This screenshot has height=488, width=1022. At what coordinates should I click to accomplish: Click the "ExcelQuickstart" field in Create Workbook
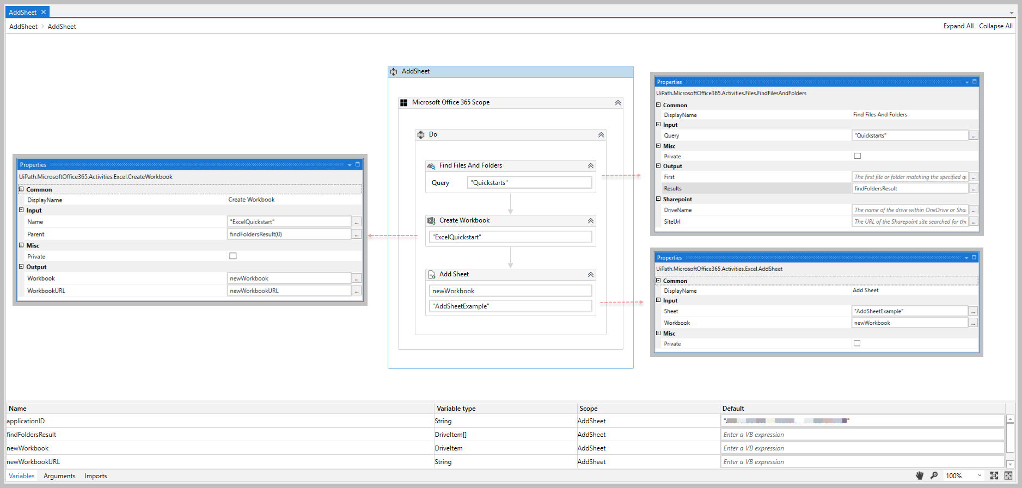tap(511, 237)
